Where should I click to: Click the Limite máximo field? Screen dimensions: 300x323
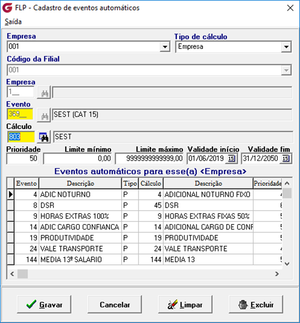tap(149, 158)
